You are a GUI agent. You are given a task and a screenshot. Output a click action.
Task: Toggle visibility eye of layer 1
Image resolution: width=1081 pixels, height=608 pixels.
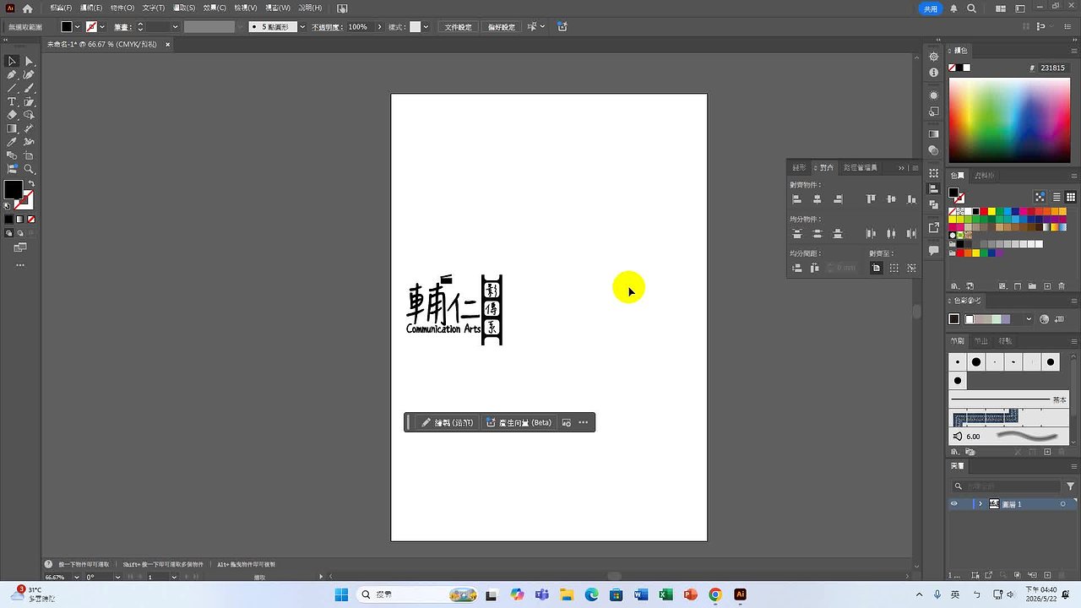pos(954,504)
